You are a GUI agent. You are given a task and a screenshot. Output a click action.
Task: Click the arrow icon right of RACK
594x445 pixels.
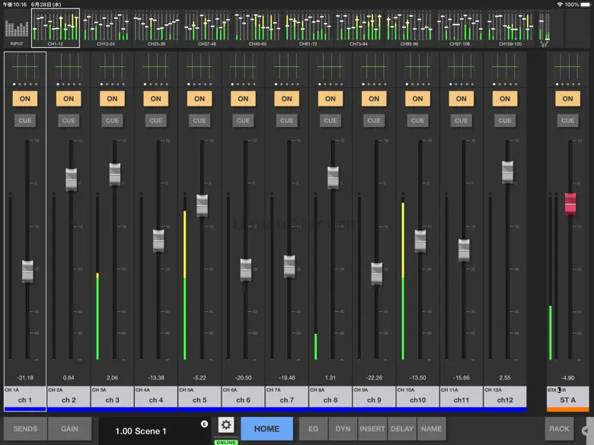(586, 431)
